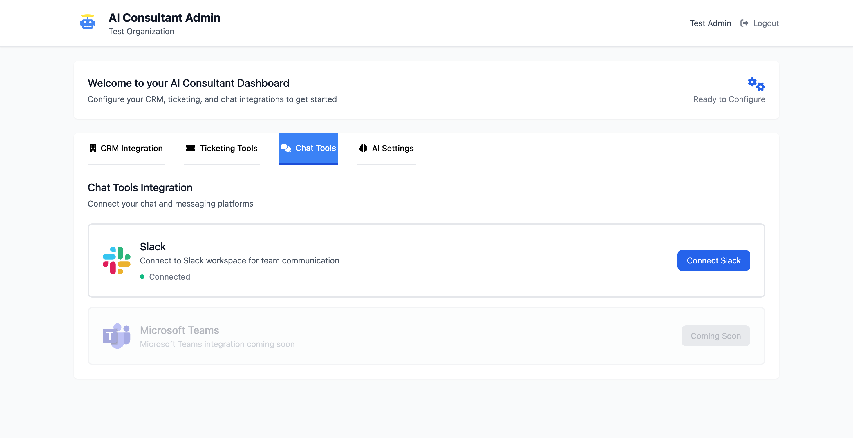Click the AI Settings brain icon
Image resolution: width=853 pixels, height=438 pixels.
pos(363,148)
